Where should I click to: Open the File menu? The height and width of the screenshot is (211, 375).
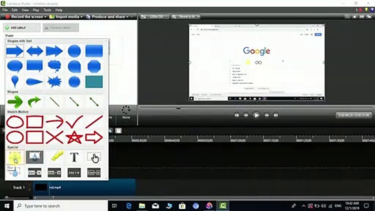coord(5,10)
